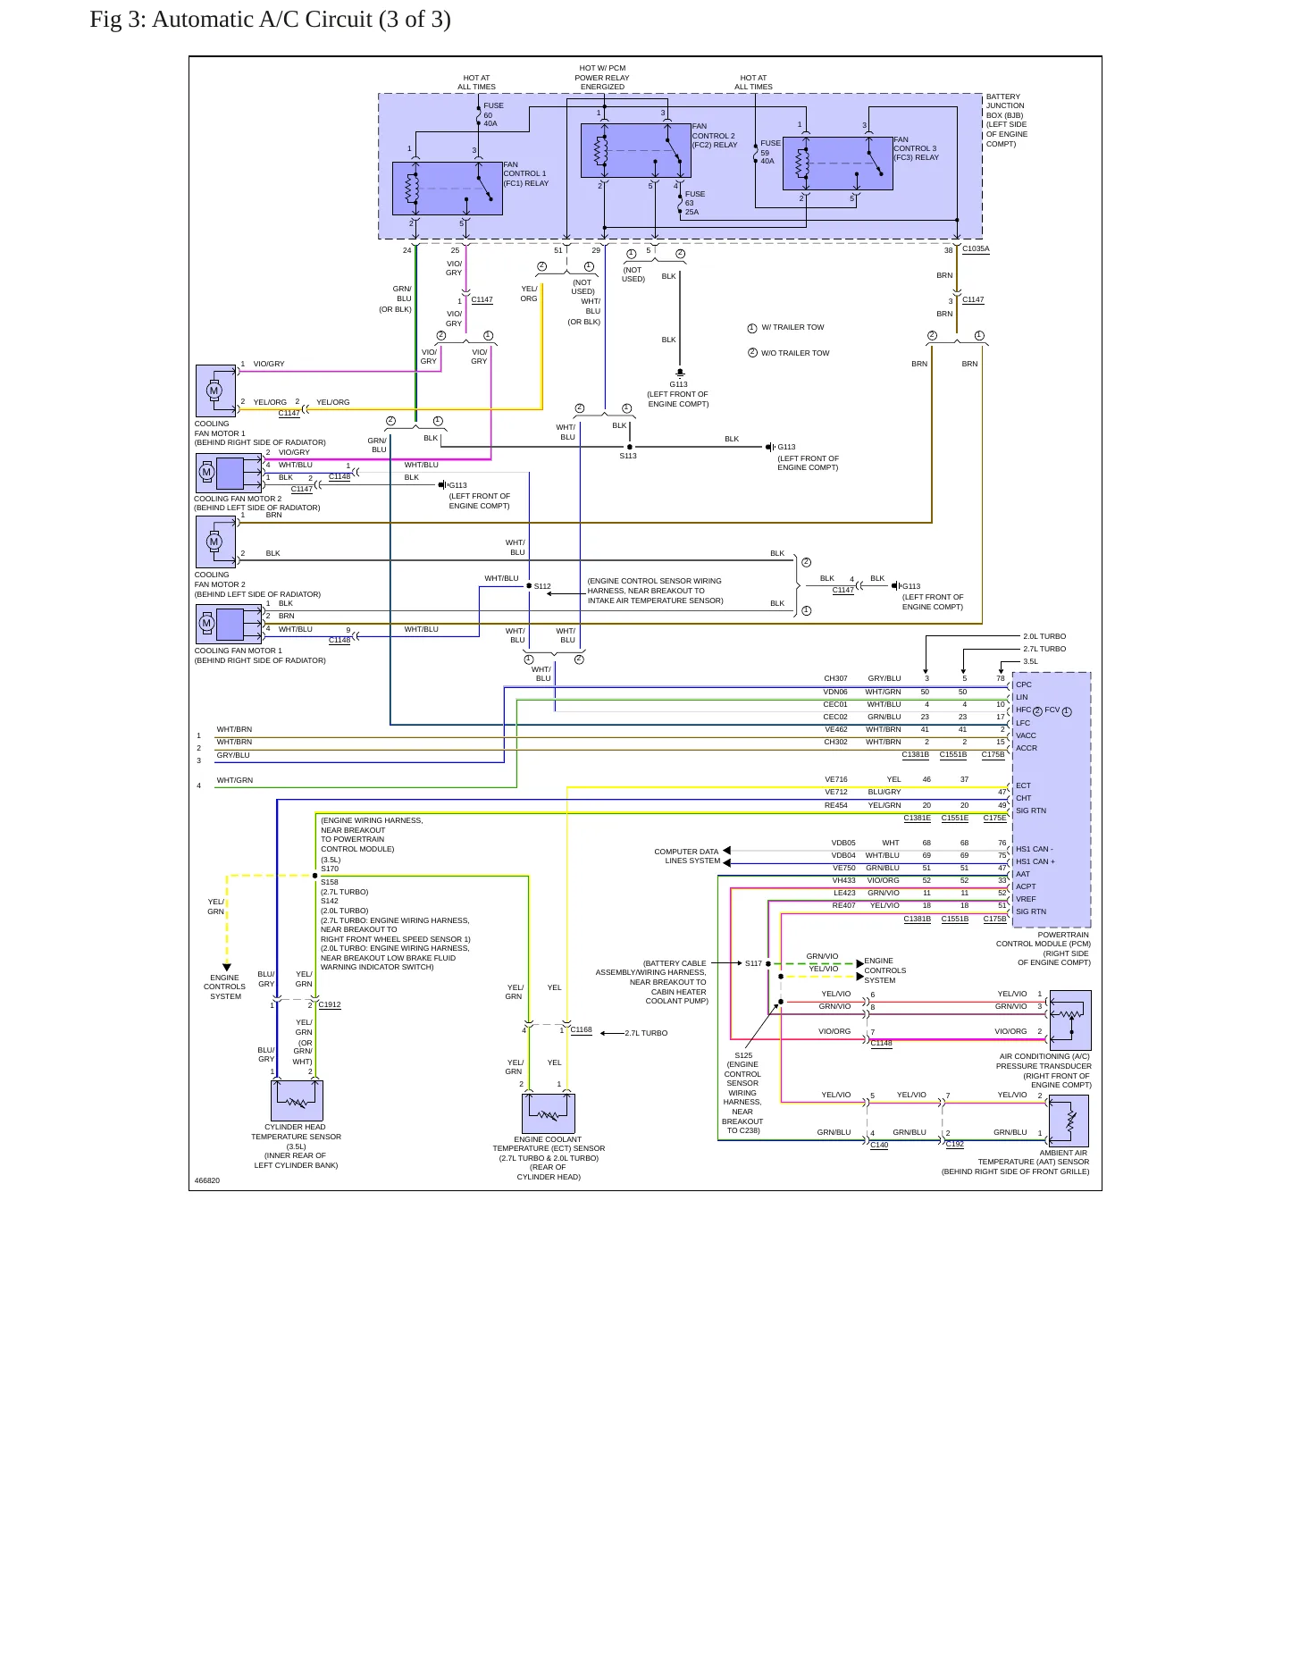
Task: Select the C1168 connector label
Action: [x=581, y=1029]
